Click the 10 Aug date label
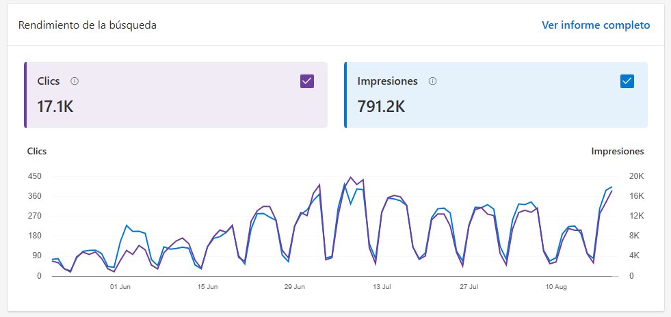The width and height of the screenshot is (671, 317). pos(556,287)
